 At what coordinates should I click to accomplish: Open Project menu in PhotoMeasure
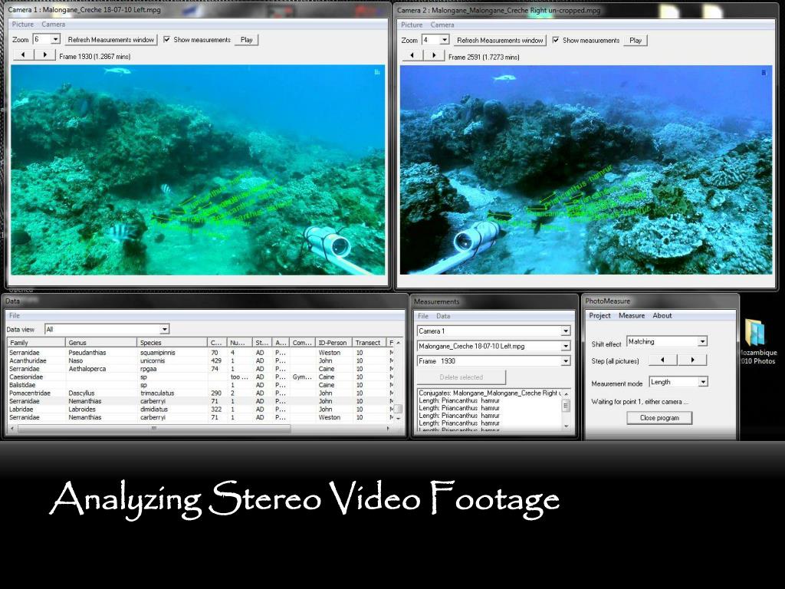(x=599, y=315)
